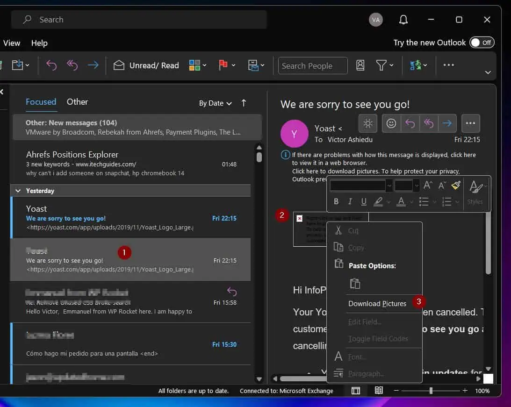The image size is (511, 407).
Task: Choose Download Pictures from context menu
Action: click(377, 304)
